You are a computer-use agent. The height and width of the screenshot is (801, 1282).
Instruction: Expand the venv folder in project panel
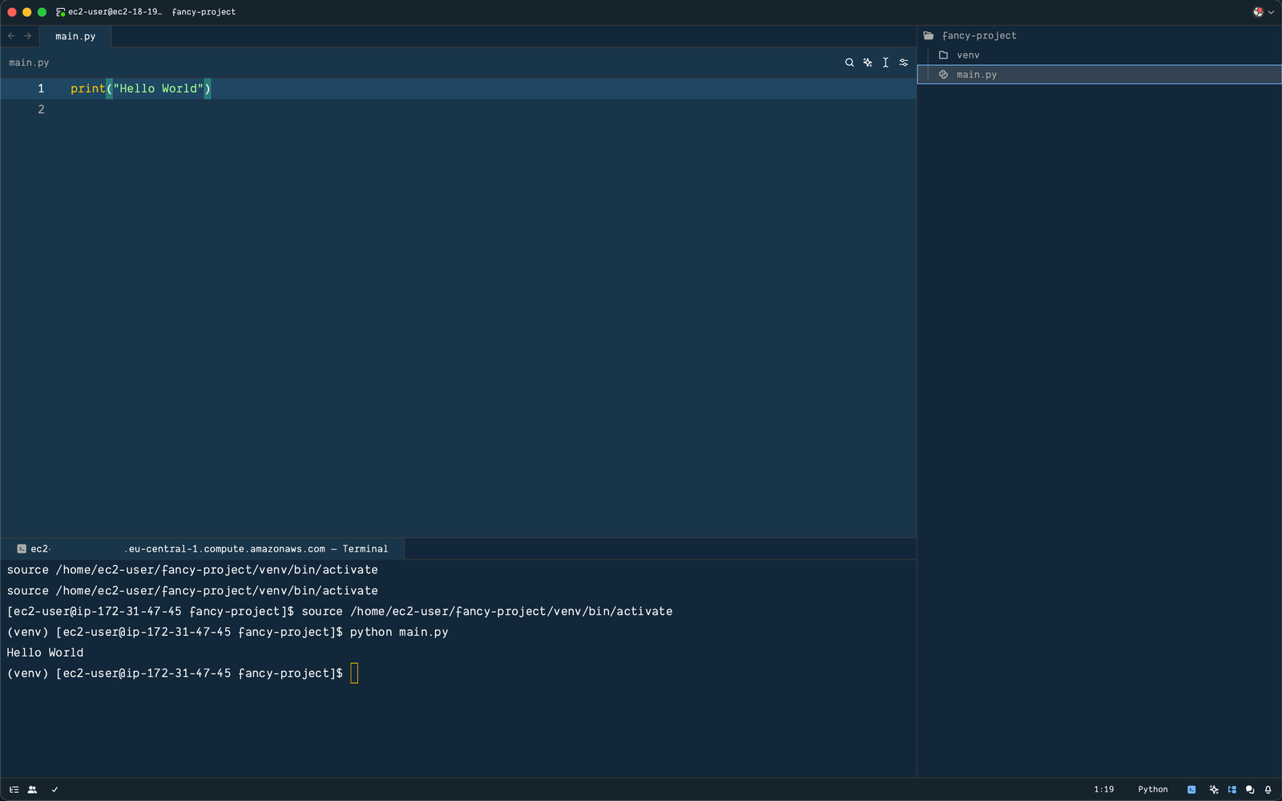[x=967, y=55]
